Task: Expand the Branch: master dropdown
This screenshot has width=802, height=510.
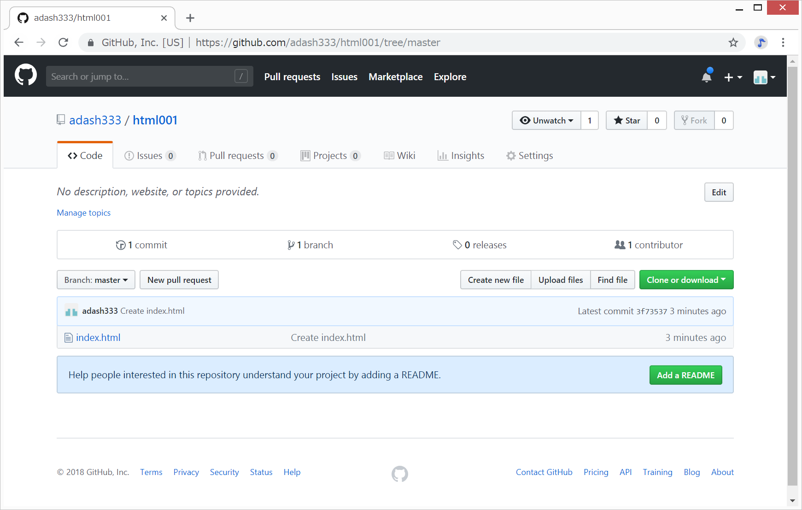Action: (96, 280)
